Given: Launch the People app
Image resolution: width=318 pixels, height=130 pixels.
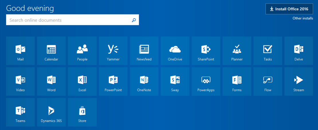Looking at the screenshot, I should (x=82, y=51).
